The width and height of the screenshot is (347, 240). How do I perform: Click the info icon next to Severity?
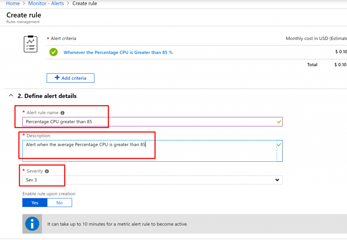[x=47, y=172]
